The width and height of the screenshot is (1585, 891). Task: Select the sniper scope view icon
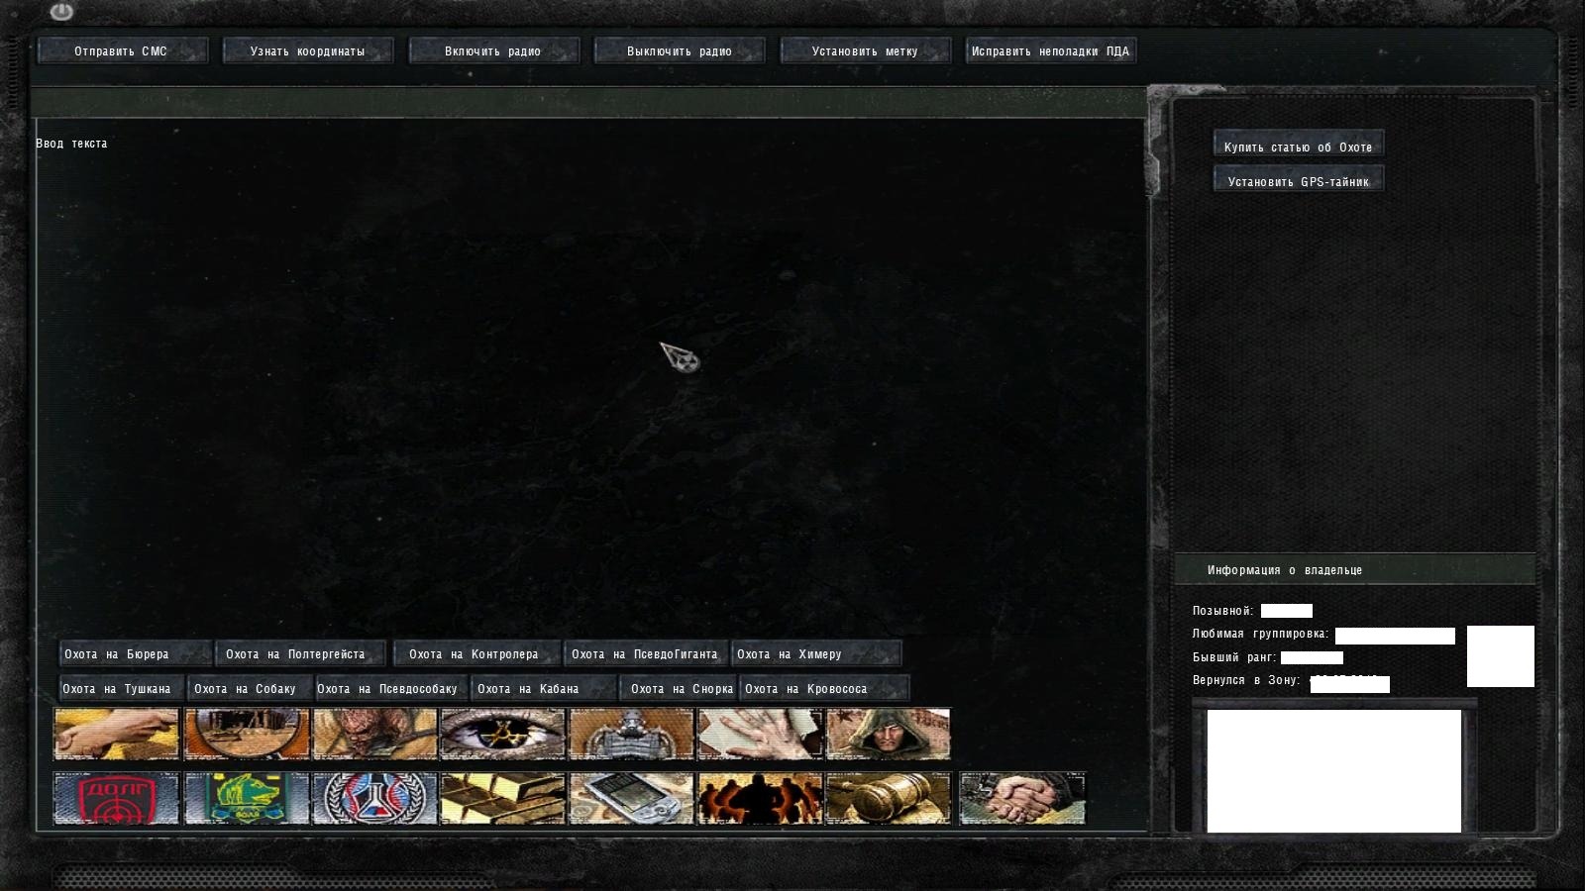click(247, 734)
